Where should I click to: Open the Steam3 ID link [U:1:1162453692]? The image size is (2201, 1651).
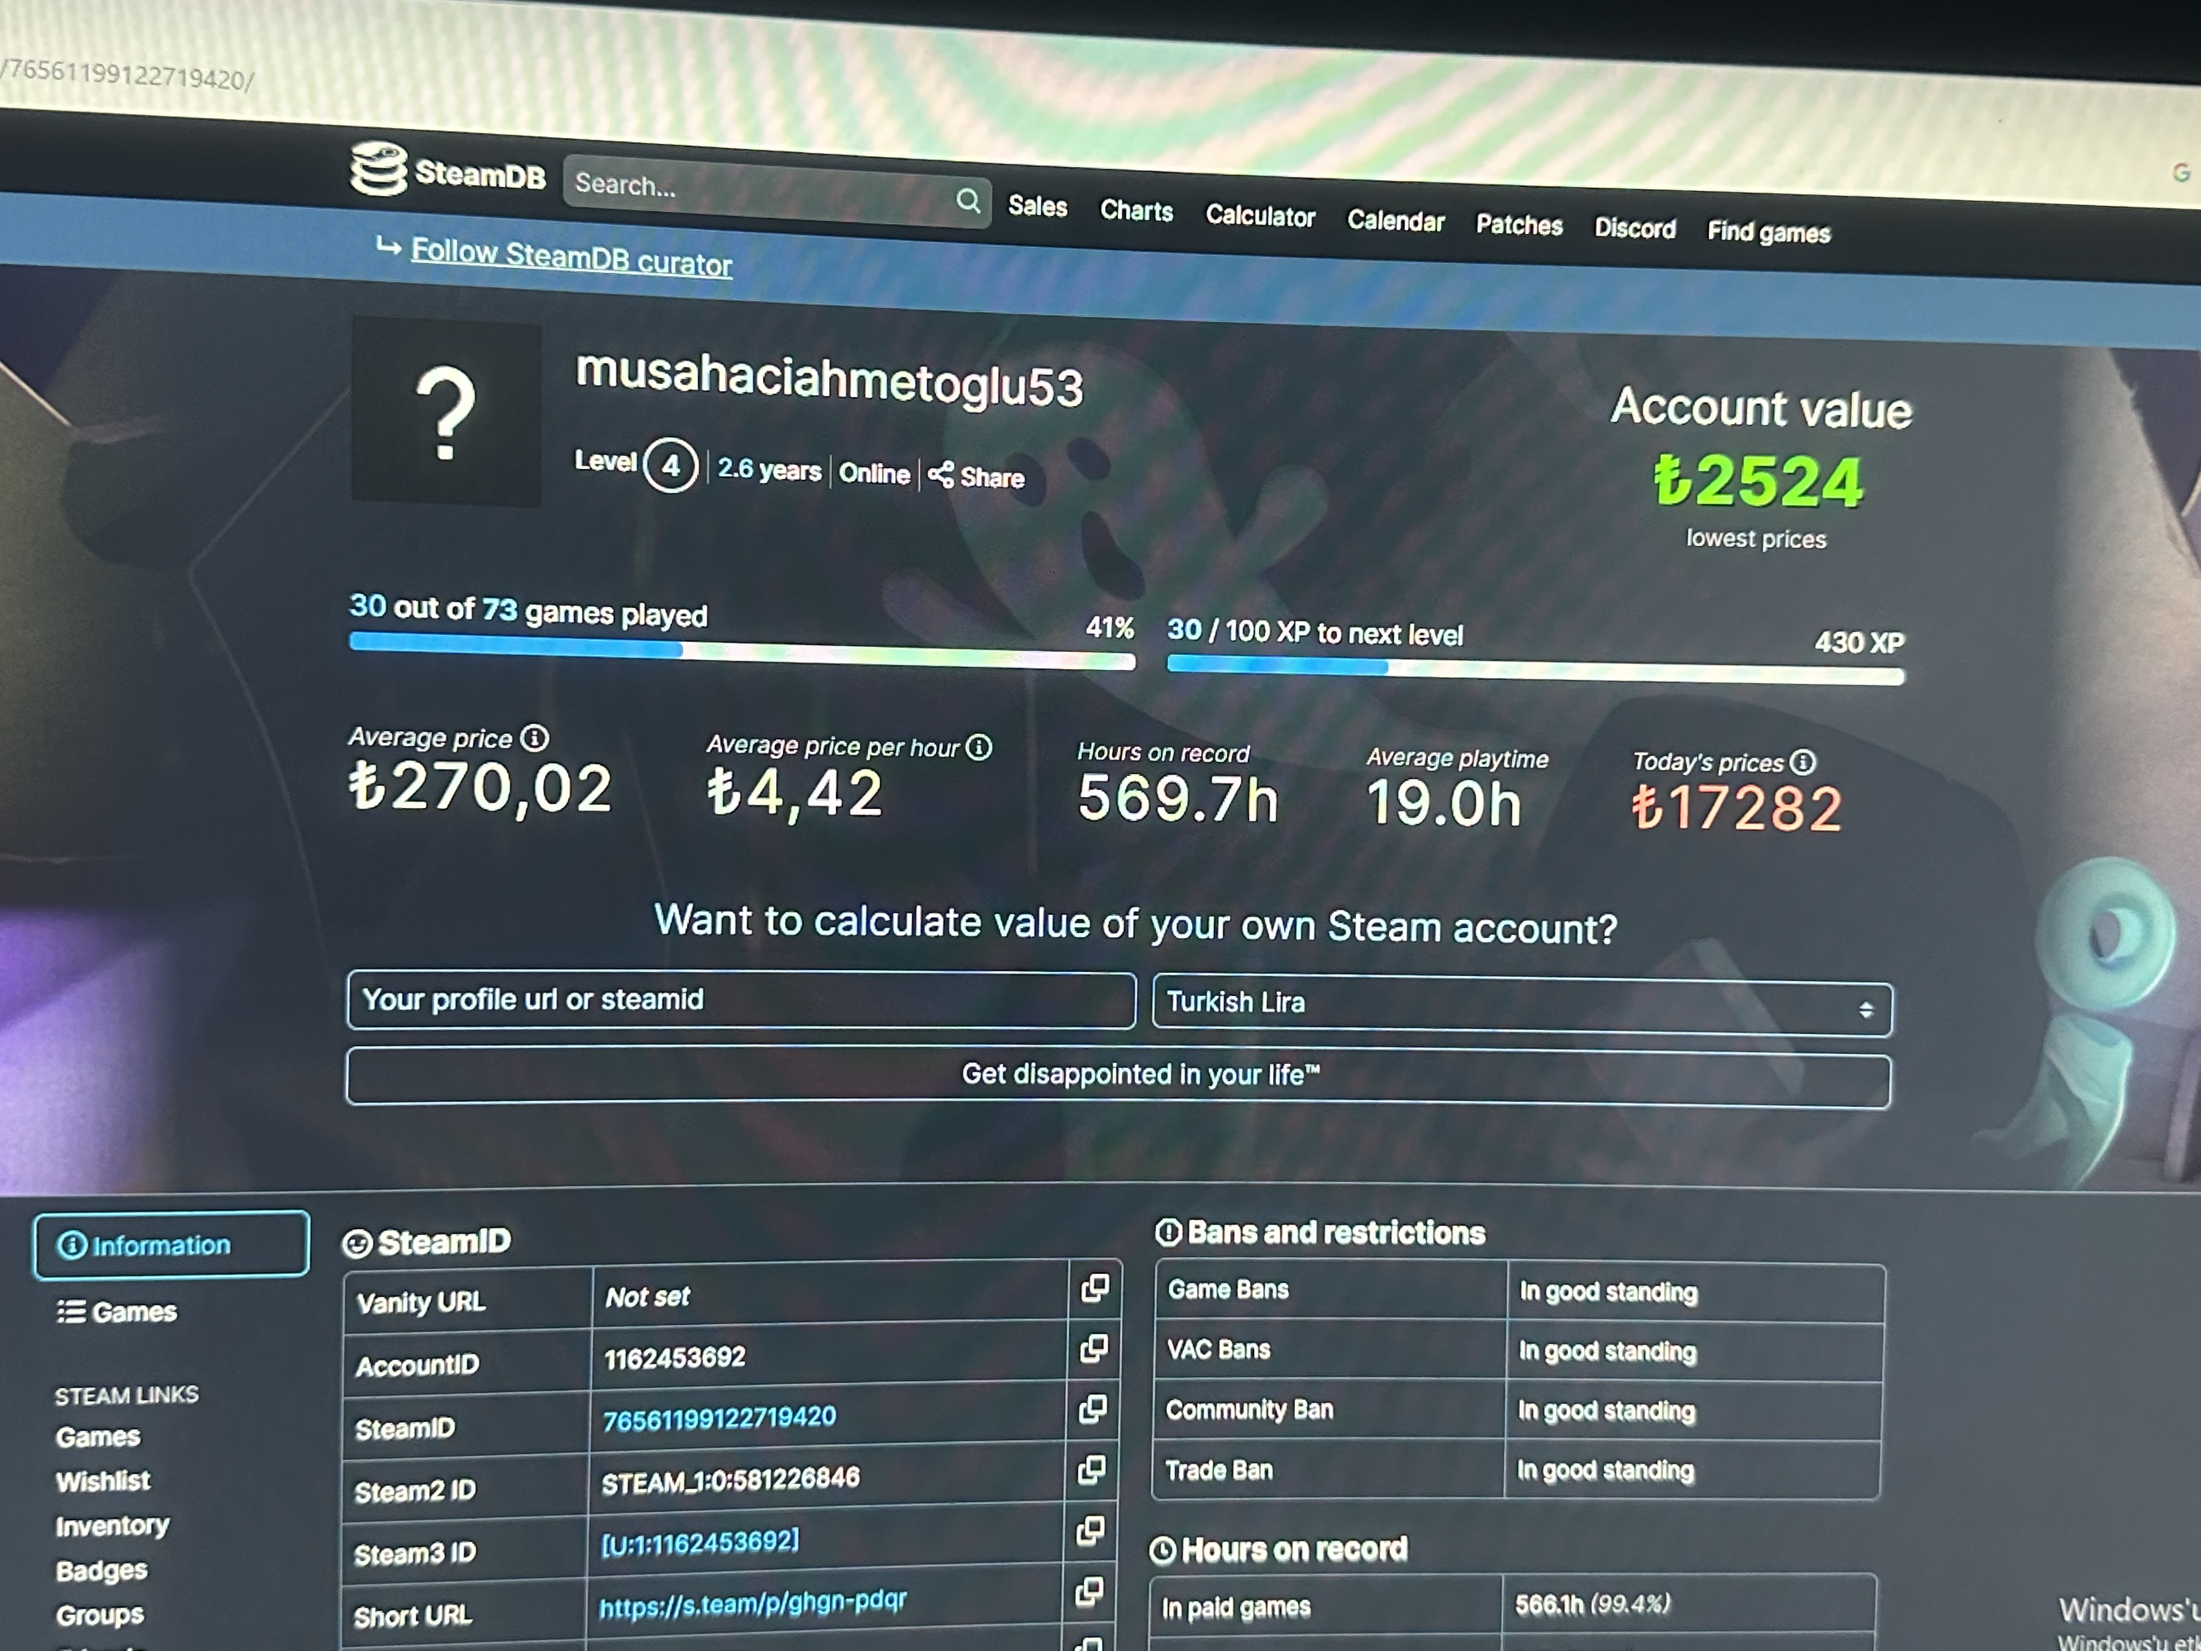tap(699, 1541)
